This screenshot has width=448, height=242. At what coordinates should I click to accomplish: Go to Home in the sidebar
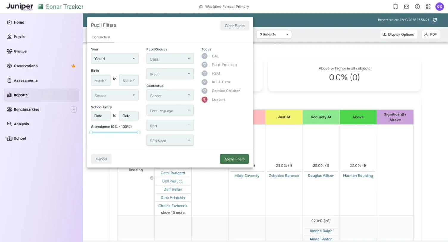[41, 22]
